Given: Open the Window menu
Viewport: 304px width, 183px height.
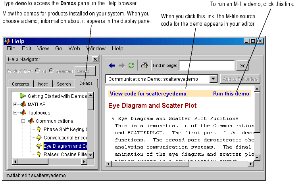Looking at the screenshot, I should click(96, 49).
